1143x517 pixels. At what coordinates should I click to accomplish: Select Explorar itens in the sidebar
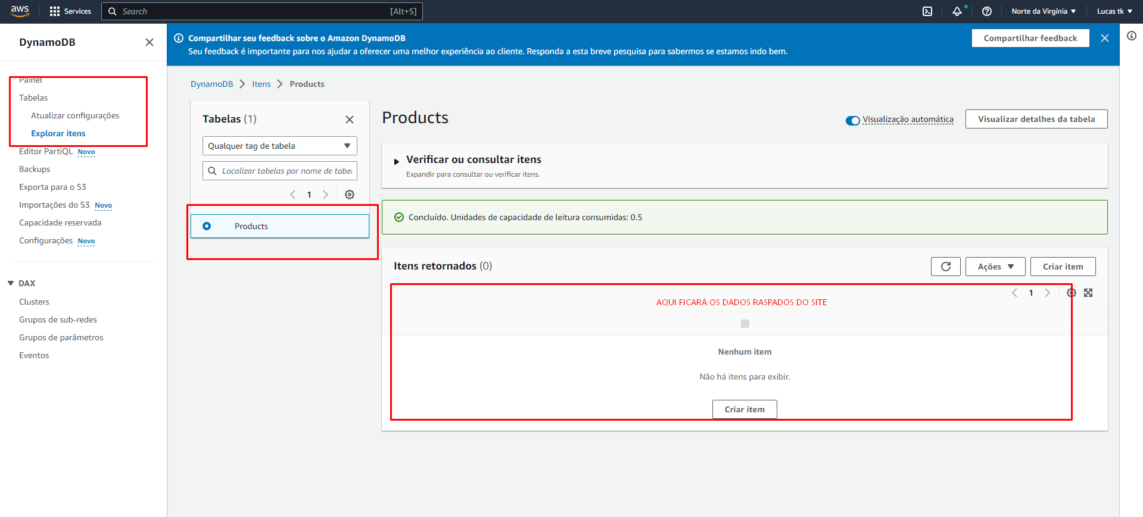[58, 133]
